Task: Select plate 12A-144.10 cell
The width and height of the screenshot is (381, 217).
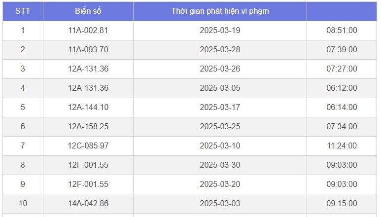Action: (x=88, y=108)
